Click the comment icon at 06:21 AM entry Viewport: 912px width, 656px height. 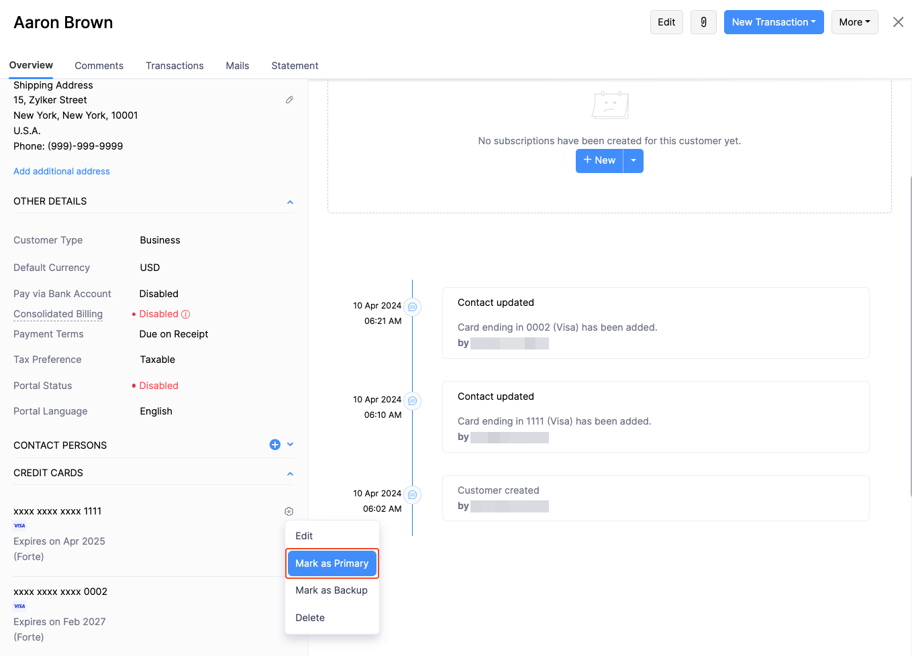click(413, 307)
